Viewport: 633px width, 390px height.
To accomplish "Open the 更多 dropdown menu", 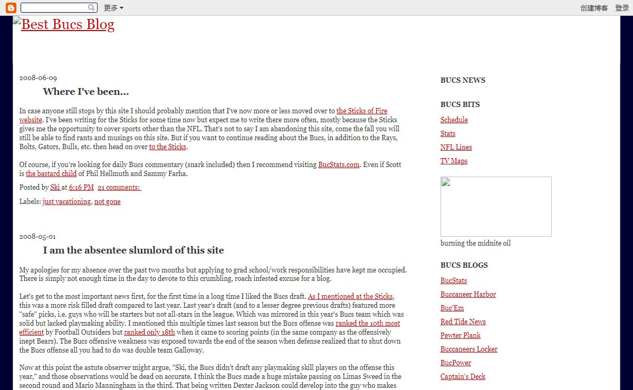I will pos(113,8).
